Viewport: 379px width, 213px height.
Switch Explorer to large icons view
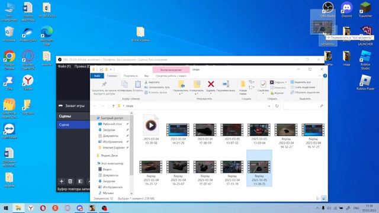324,199
